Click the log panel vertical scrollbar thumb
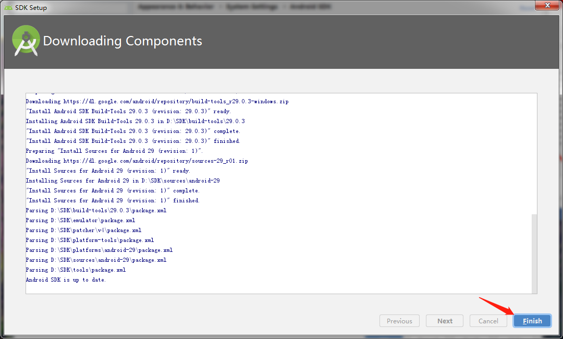 point(534,254)
